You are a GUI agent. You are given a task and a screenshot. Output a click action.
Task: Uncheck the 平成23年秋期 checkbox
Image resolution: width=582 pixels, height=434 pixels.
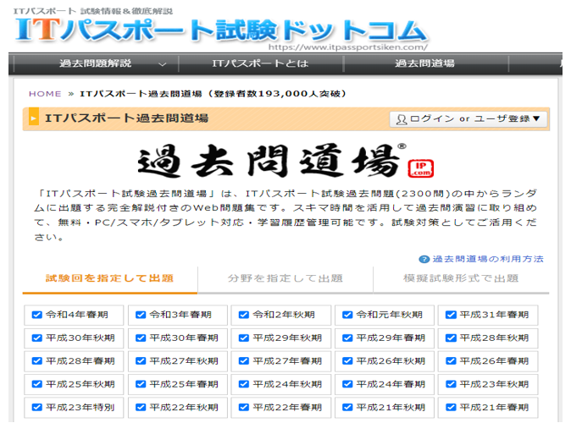tap(451, 385)
